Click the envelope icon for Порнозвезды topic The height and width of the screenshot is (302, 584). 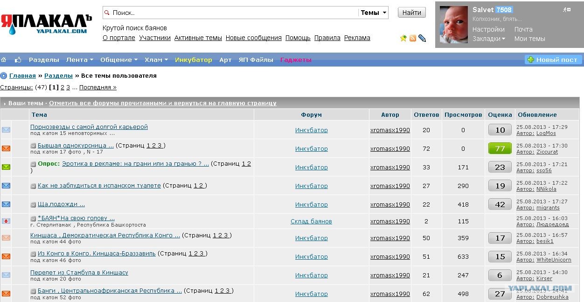pos(6,130)
